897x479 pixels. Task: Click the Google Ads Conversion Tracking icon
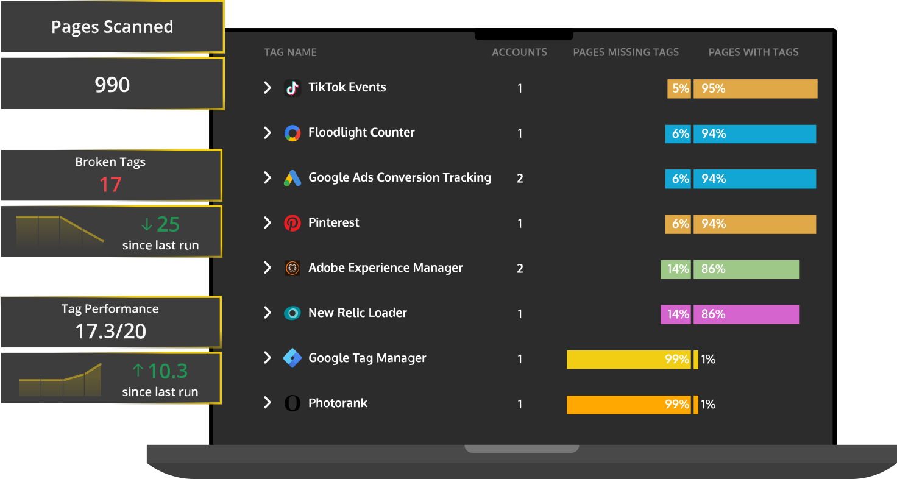[x=292, y=179]
